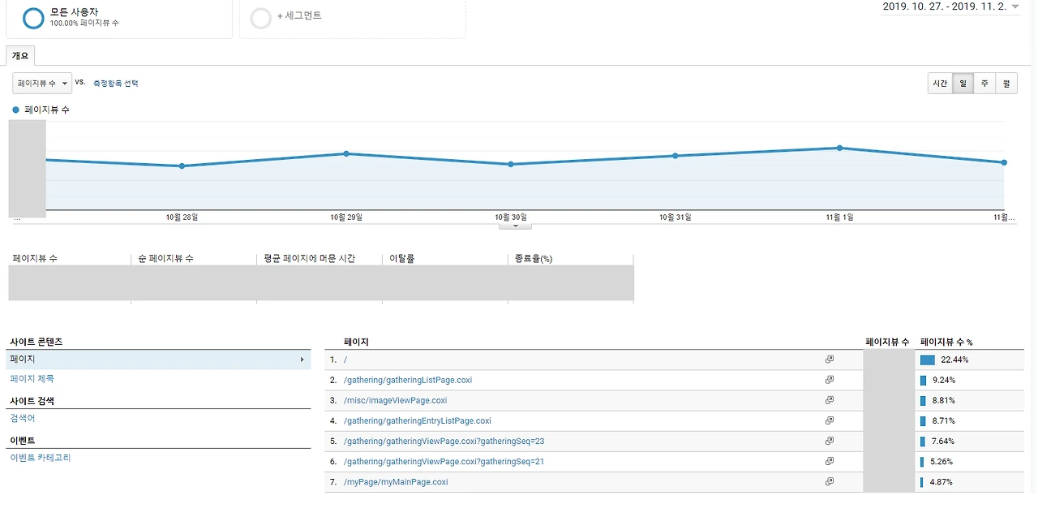This screenshot has height=517, width=1038.
Task: Click the new-window icon for gatheringViewPage gatheringSeq=23
Action: [829, 440]
